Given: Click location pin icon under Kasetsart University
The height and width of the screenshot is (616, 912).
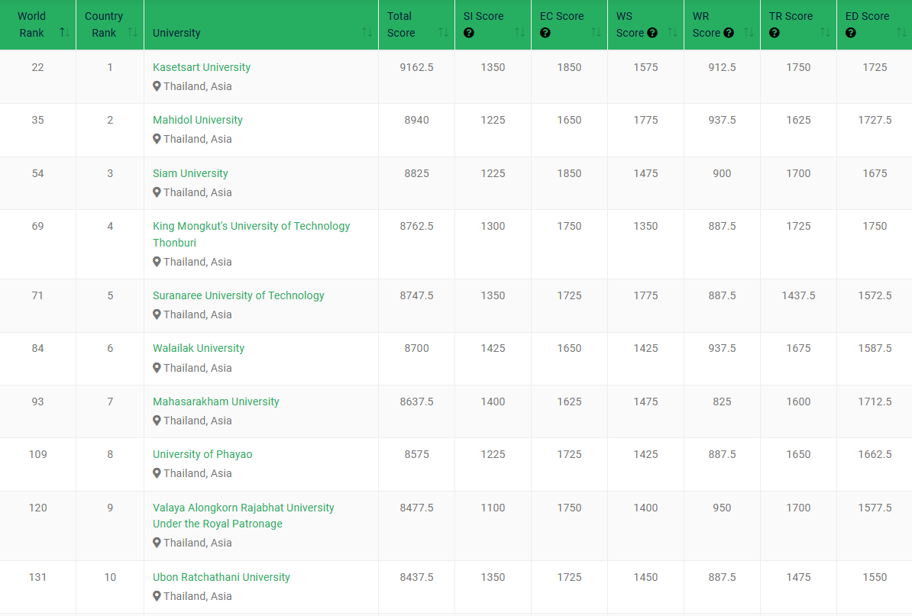Looking at the screenshot, I should point(157,86).
